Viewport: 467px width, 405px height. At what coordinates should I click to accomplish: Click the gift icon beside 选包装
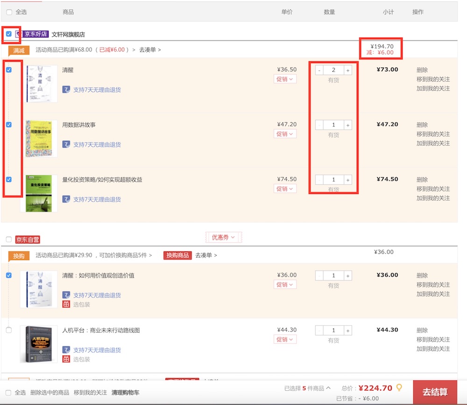pos(66,304)
